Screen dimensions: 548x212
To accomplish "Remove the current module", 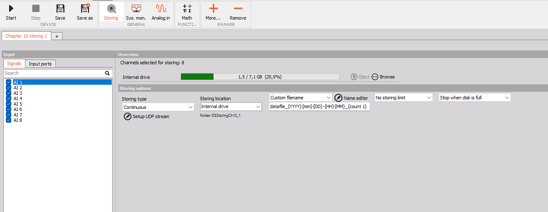I will 238,12.
